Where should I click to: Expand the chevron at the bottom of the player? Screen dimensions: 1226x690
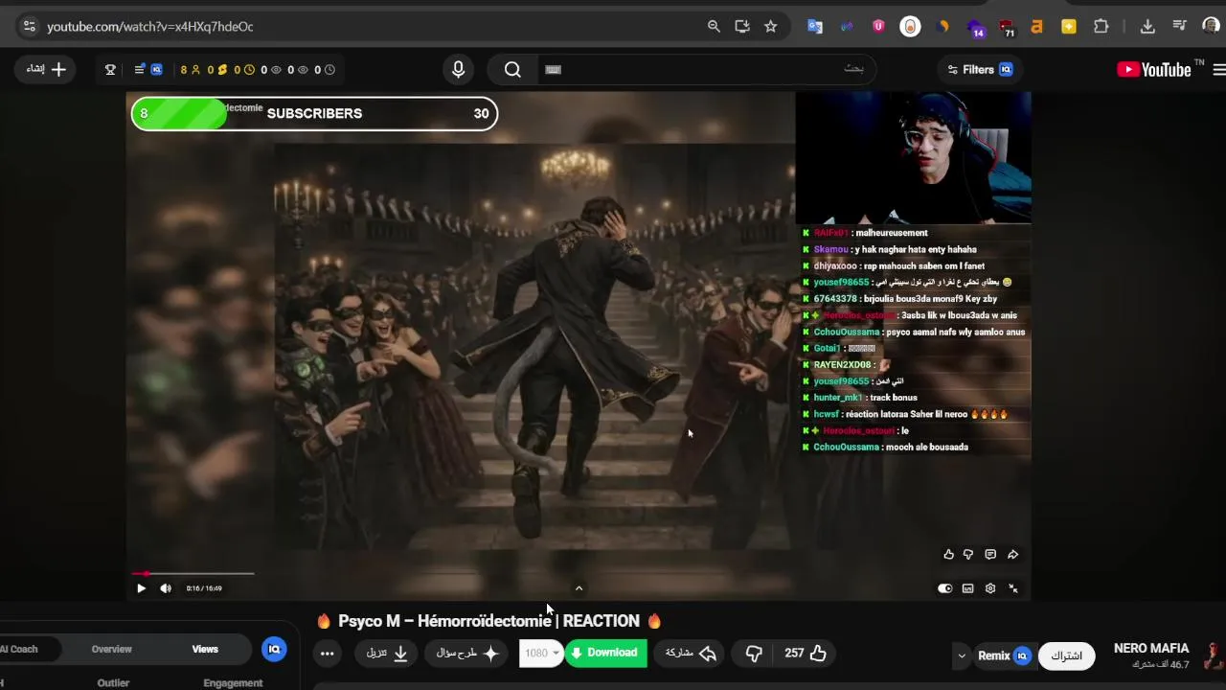pos(579,588)
